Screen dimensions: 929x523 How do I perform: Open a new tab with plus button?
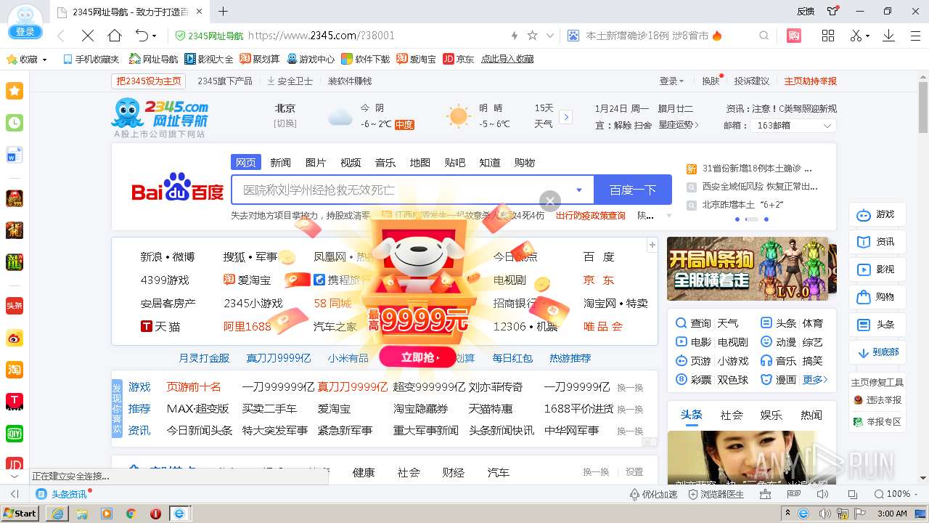tap(224, 12)
